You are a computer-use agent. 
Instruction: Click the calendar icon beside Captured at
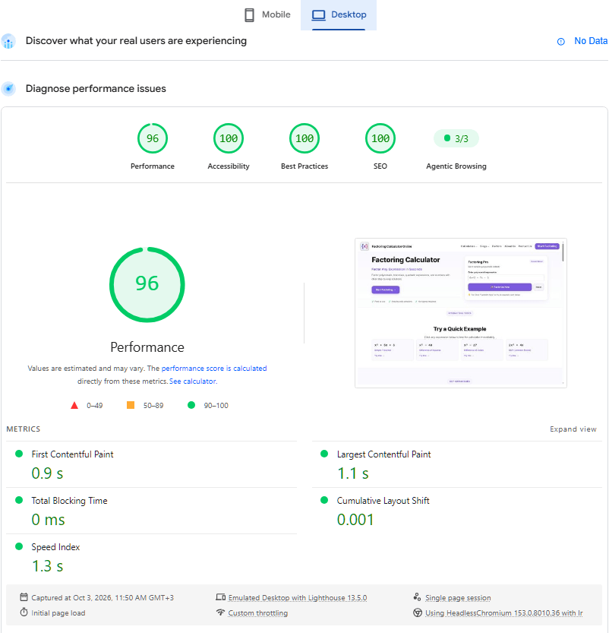coord(24,597)
